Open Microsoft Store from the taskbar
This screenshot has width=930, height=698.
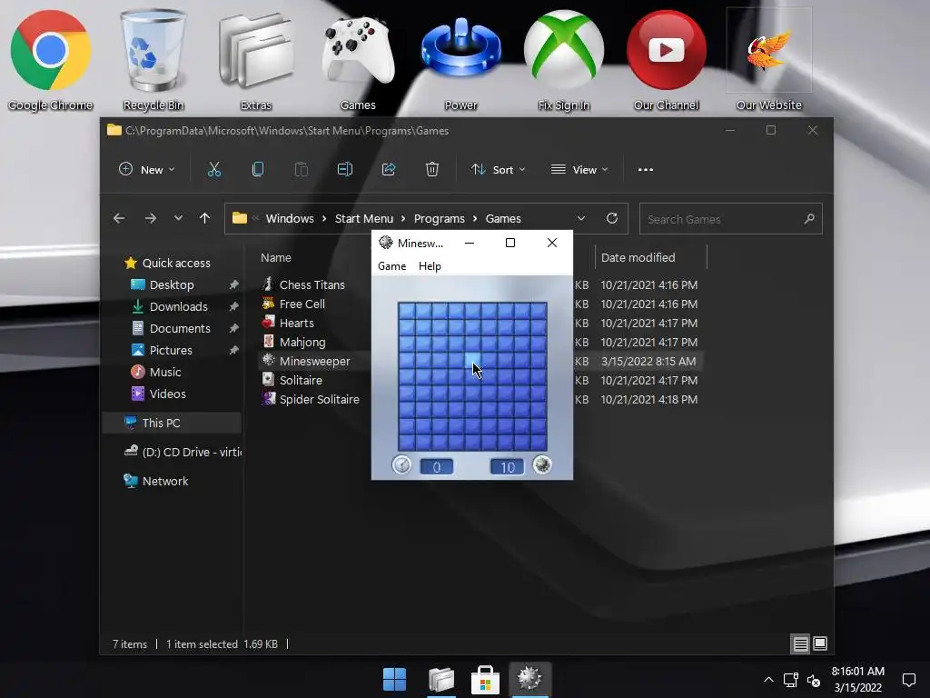485,680
